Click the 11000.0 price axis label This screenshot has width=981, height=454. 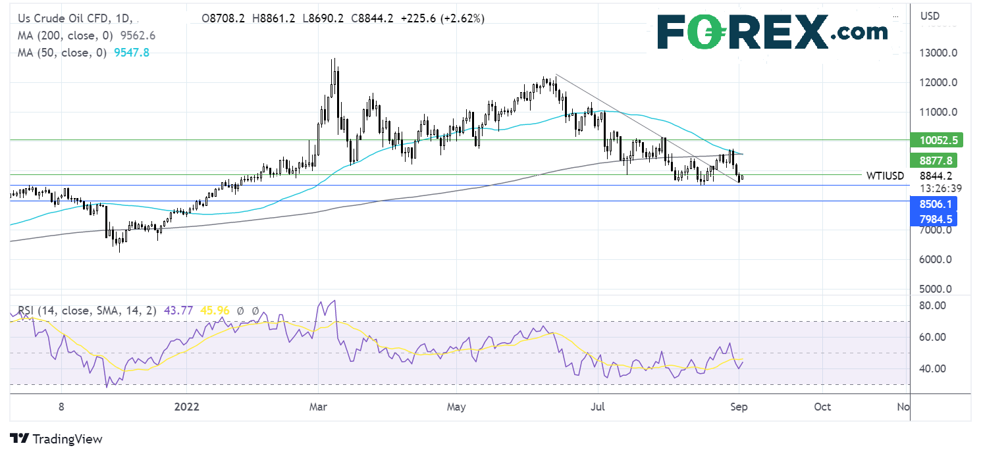click(x=939, y=113)
